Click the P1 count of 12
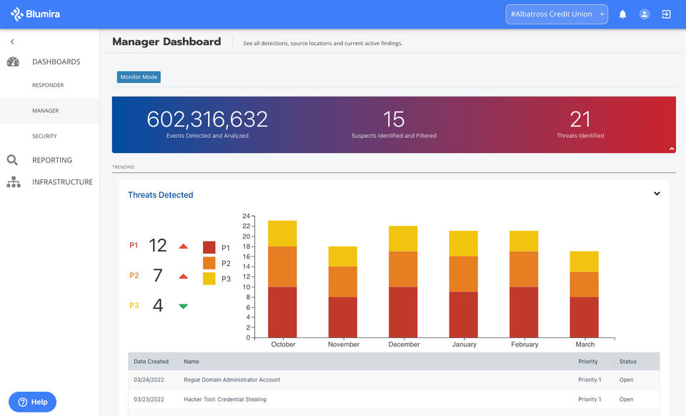686x416 pixels. [157, 245]
